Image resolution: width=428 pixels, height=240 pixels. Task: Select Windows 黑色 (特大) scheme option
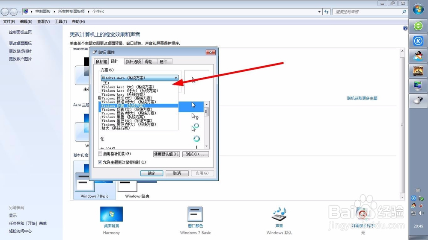(128, 125)
